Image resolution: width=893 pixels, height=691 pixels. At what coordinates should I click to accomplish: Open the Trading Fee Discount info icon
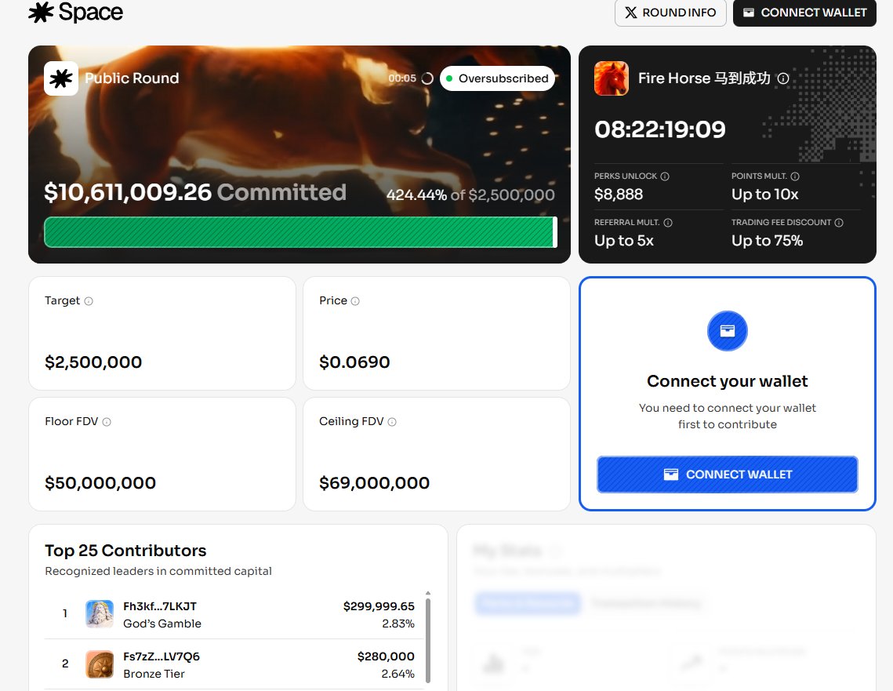(839, 223)
